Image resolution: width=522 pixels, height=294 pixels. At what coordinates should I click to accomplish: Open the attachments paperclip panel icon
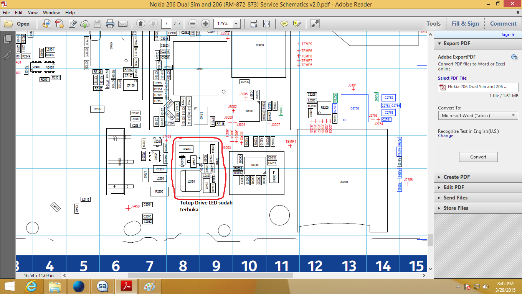click(x=7, y=55)
